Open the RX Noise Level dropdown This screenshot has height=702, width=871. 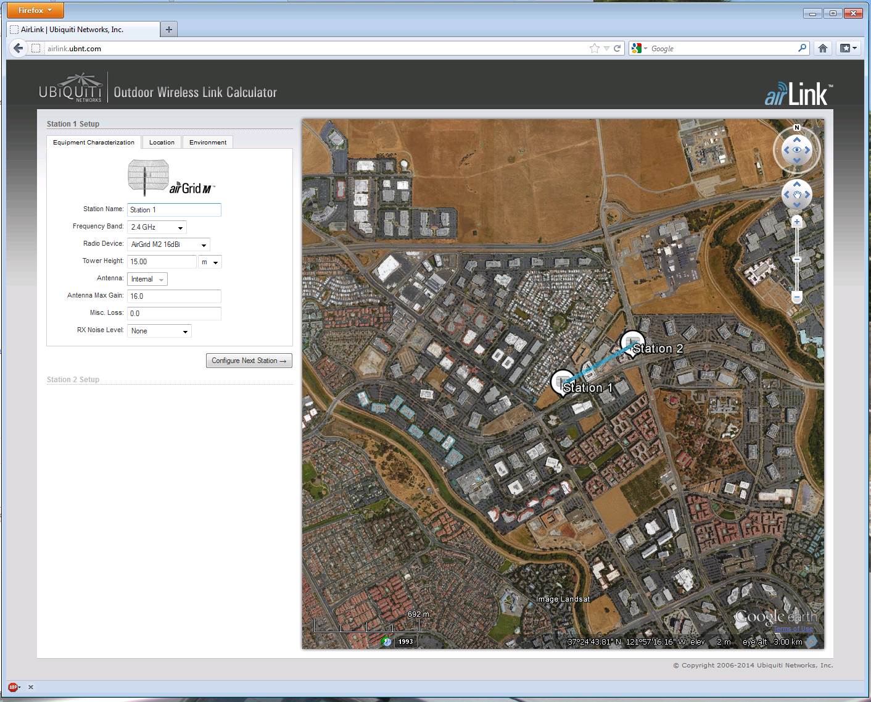[159, 331]
